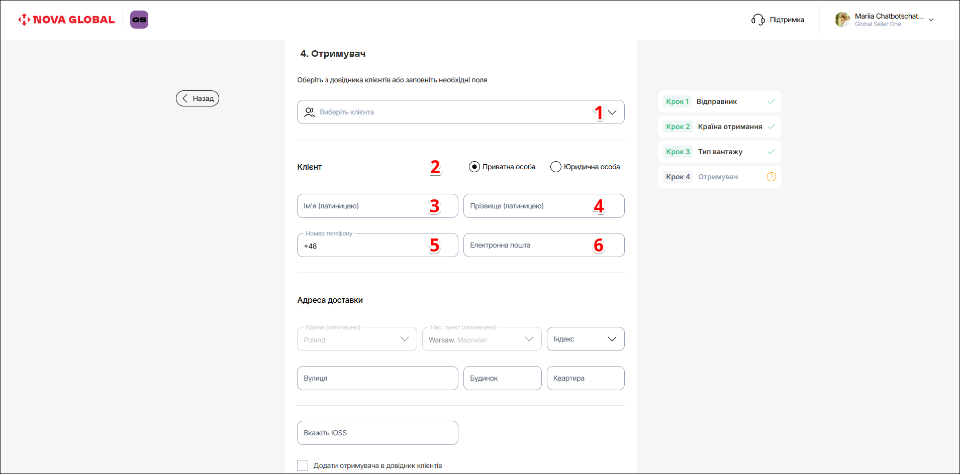
Task: Select the Приватна особа radio button
Action: 474,167
